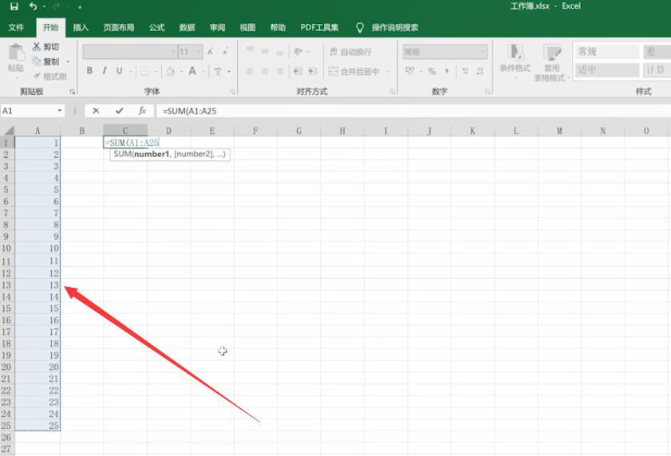Toggle Center horizontal alignment

pos(265,71)
